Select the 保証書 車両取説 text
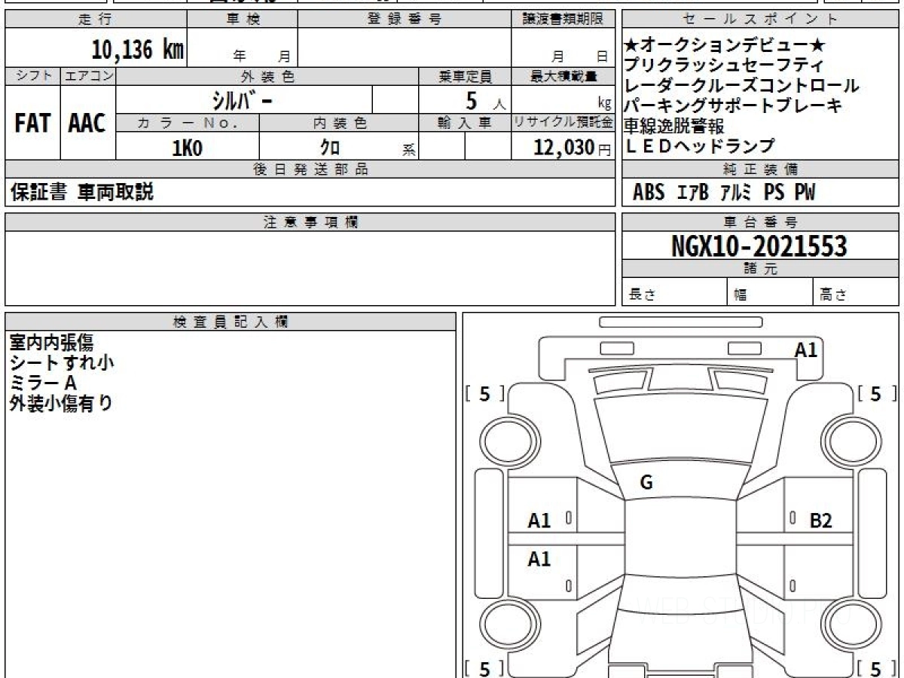This screenshot has width=904, height=678. tap(81, 193)
